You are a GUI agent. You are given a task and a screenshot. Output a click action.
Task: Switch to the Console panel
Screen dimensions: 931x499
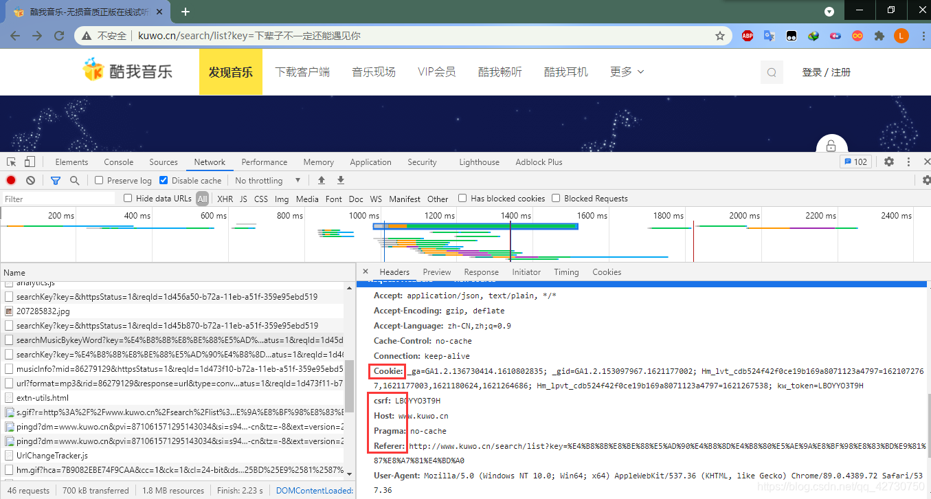[119, 162]
